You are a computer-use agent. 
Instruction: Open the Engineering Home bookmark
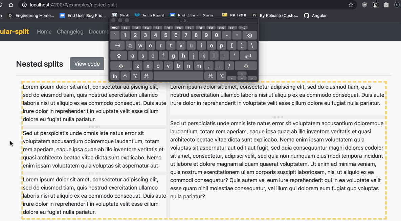pos(31,16)
